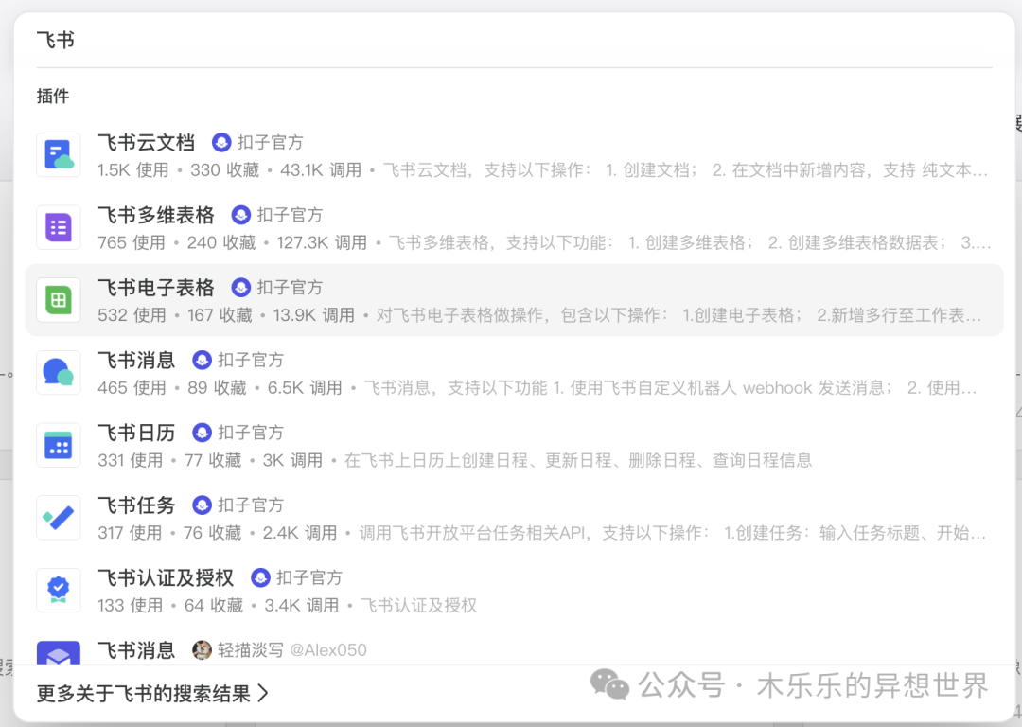Viewport: 1022px width, 727px height.
Task: Click the 轻描淡写 author avatar
Action: 203,650
